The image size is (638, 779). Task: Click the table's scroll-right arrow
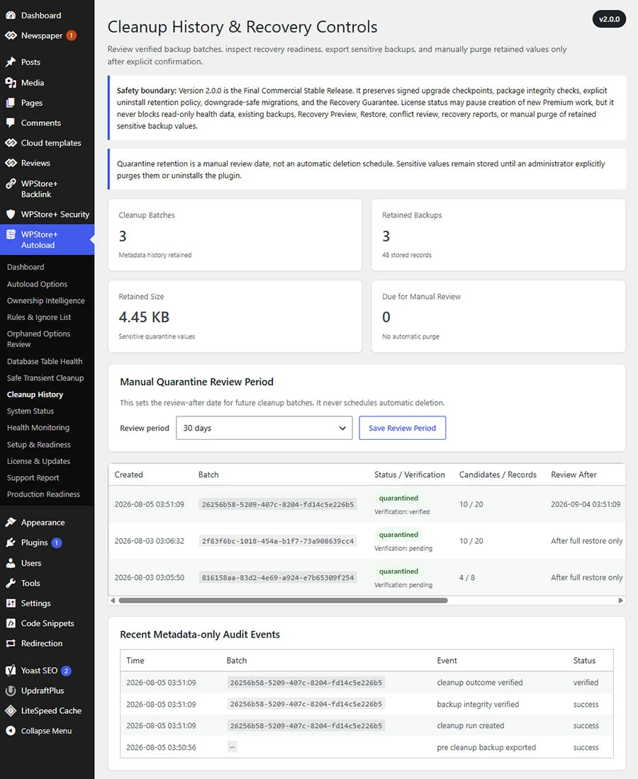(620, 600)
